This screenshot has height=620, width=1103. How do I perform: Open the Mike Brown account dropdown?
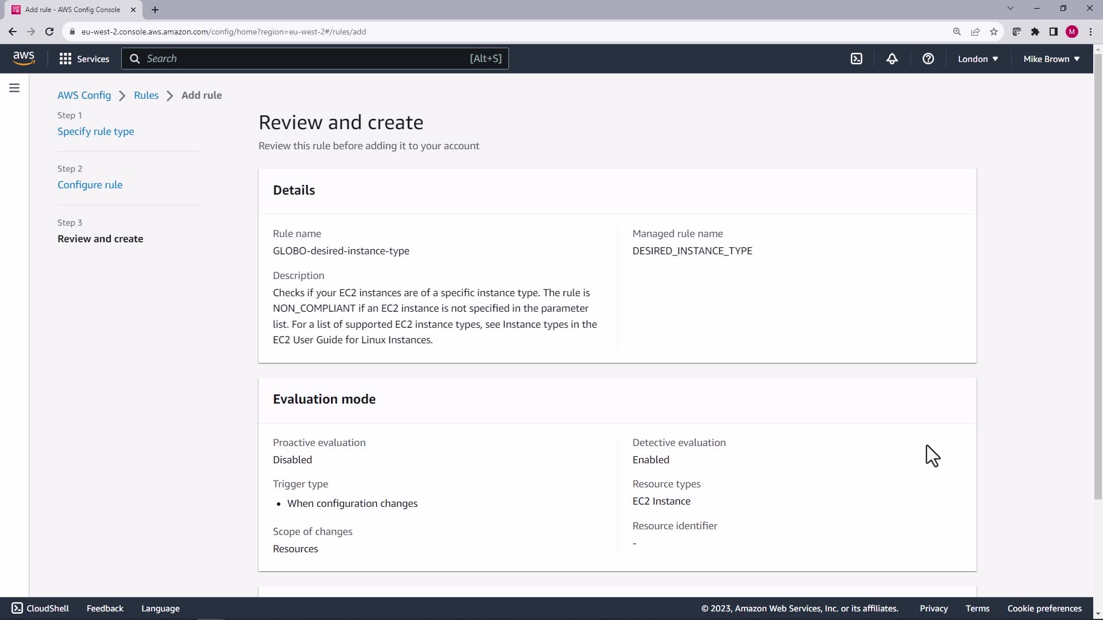[1051, 59]
